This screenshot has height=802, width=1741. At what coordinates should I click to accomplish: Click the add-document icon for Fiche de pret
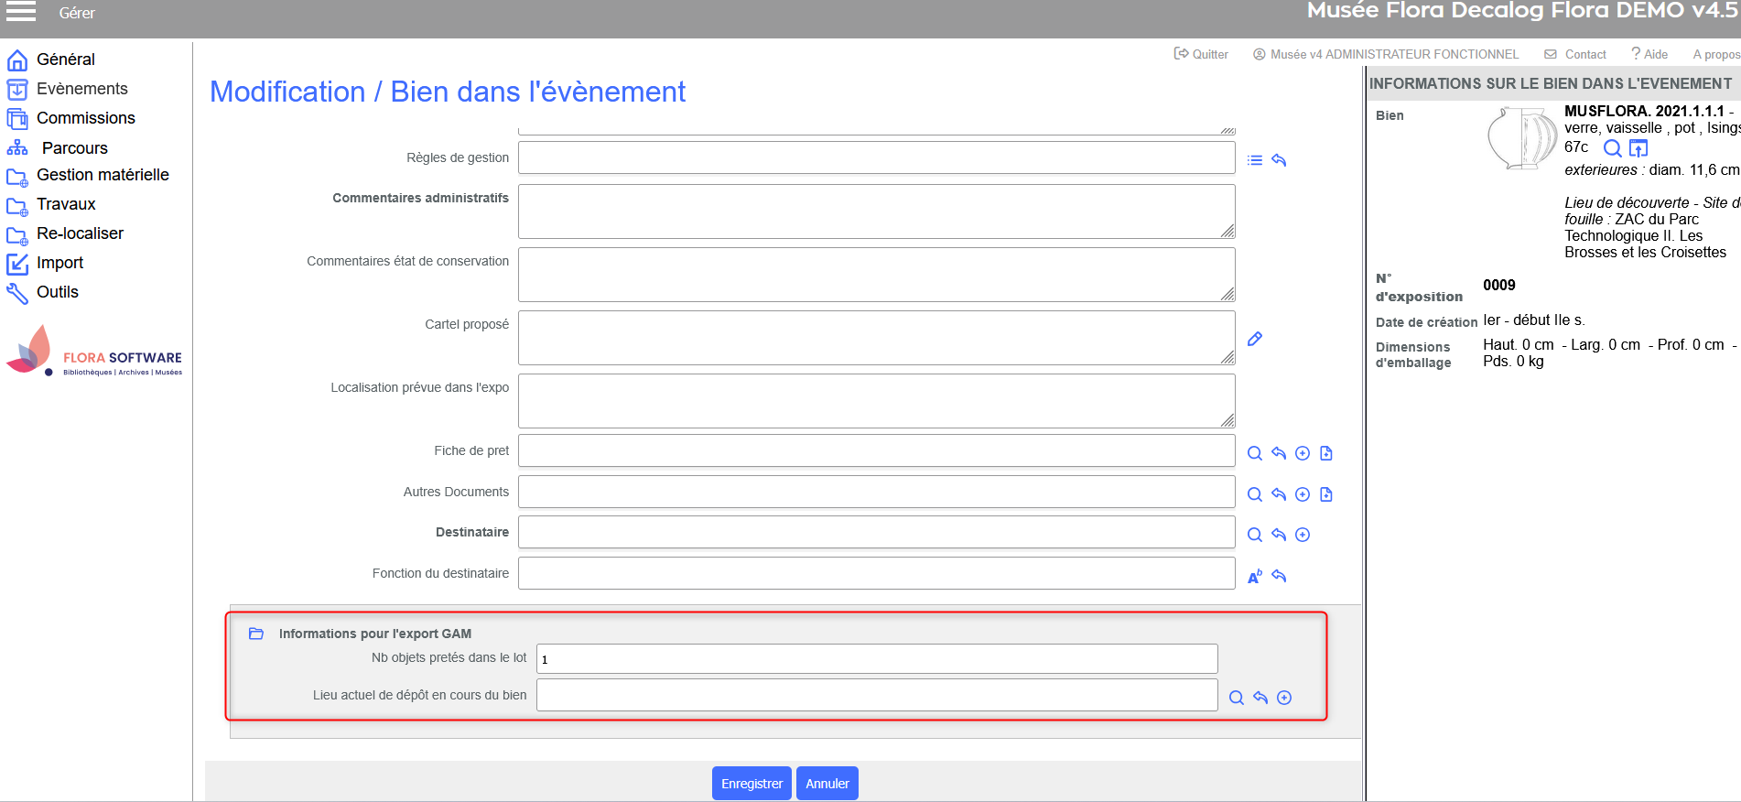(x=1326, y=453)
